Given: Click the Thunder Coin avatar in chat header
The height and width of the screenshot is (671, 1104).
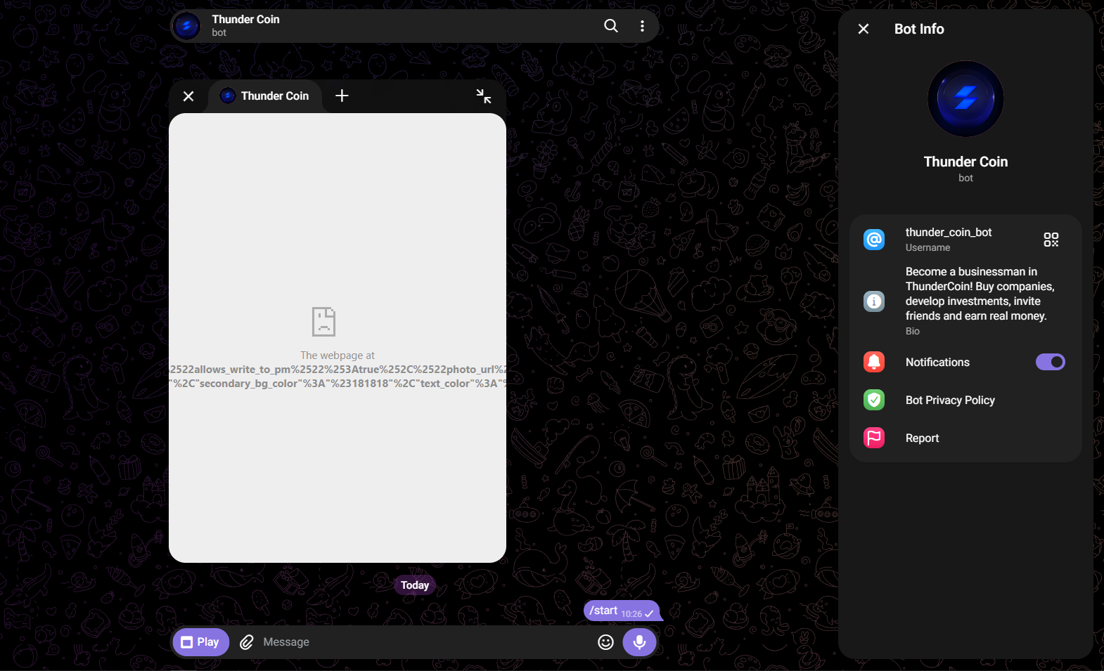Looking at the screenshot, I should (186, 26).
